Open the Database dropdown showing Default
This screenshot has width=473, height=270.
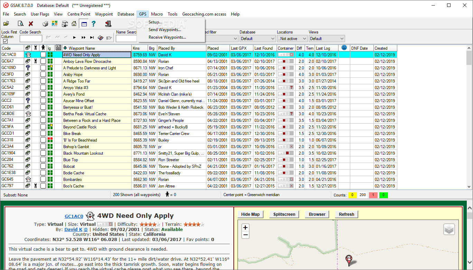pos(257,38)
